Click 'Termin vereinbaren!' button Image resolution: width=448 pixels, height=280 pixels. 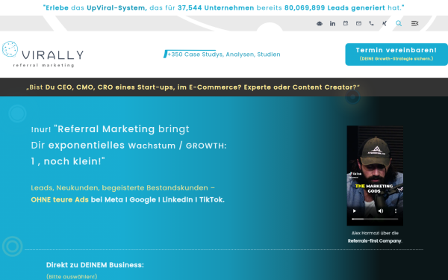(396, 55)
